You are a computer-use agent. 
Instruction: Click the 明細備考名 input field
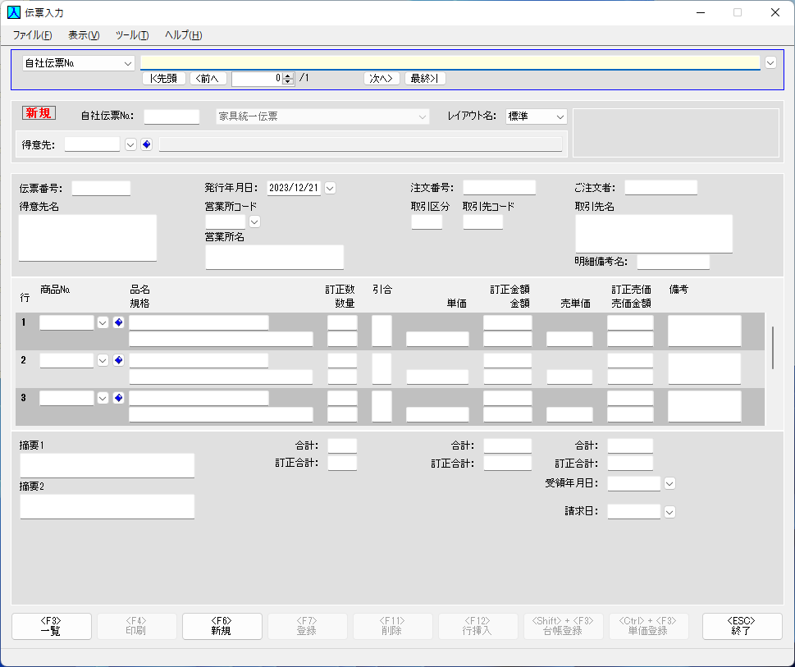click(x=674, y=262)
